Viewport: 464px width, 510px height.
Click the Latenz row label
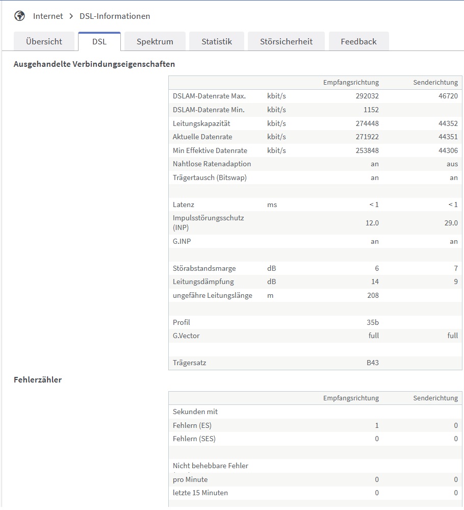coord(184,205)
